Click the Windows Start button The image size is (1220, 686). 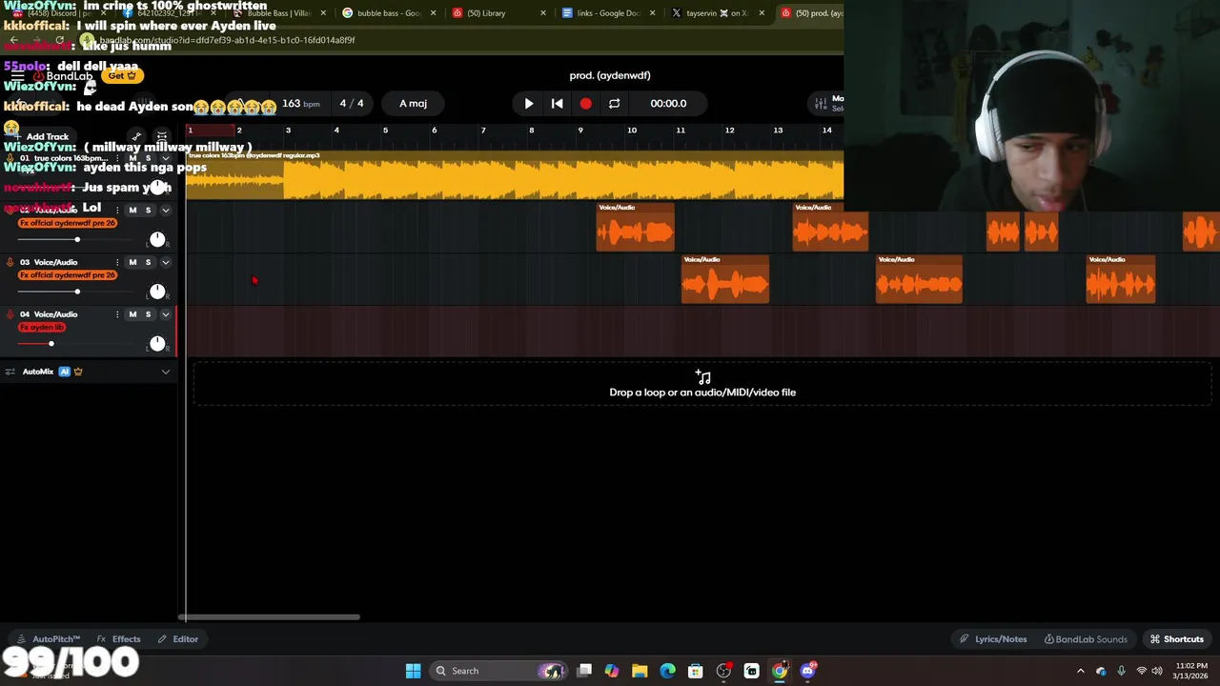click(413, 671)
